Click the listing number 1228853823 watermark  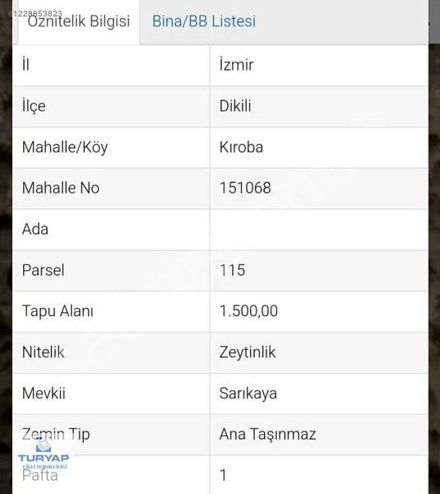tap(35, 13)
